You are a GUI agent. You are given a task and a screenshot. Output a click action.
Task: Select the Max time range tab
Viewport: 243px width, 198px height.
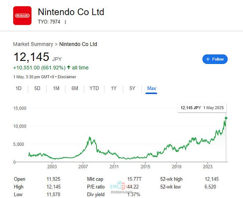click(x=151, y=89)
